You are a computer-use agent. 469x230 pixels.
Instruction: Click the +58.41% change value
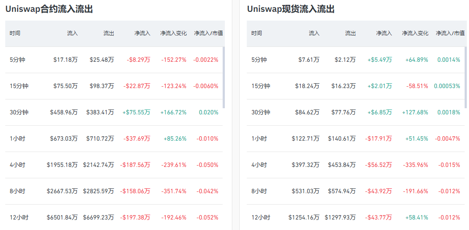click(x=417, y=218)
